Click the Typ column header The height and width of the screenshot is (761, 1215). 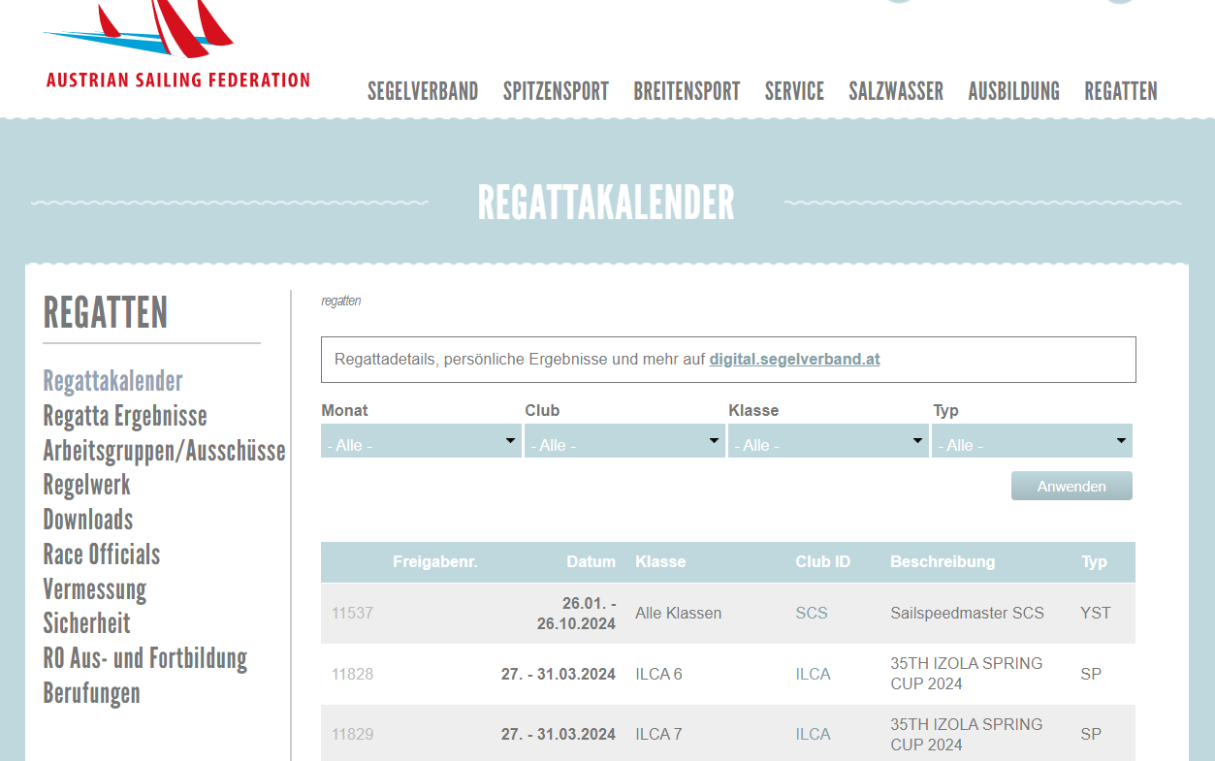coord(1094,561)
